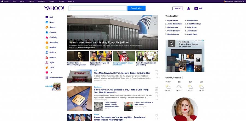
Task: Open the notifications bell icon
Action: (188, 8)
